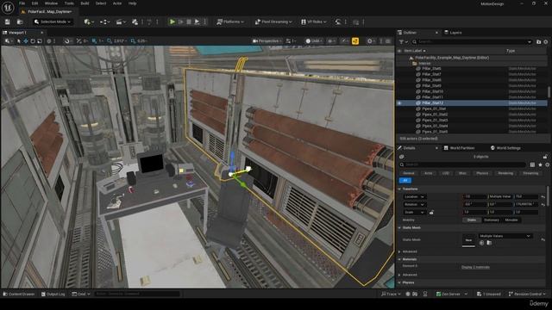Click the Static Mesh thumbnail
The image size is (552, 310).
468,240
